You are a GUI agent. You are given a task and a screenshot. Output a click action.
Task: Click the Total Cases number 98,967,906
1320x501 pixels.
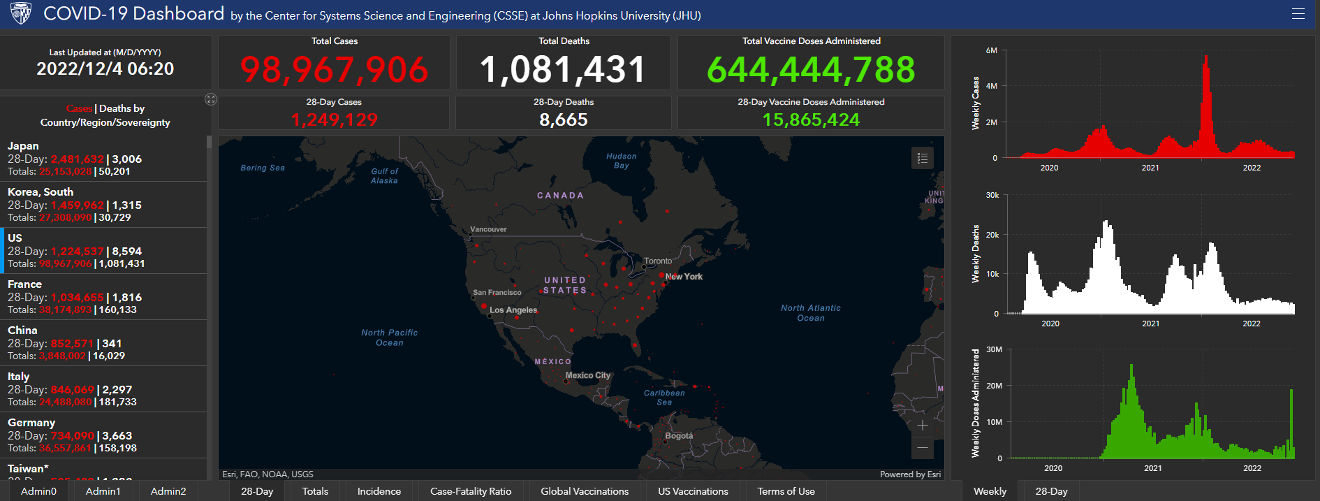(x=334, y=69)
